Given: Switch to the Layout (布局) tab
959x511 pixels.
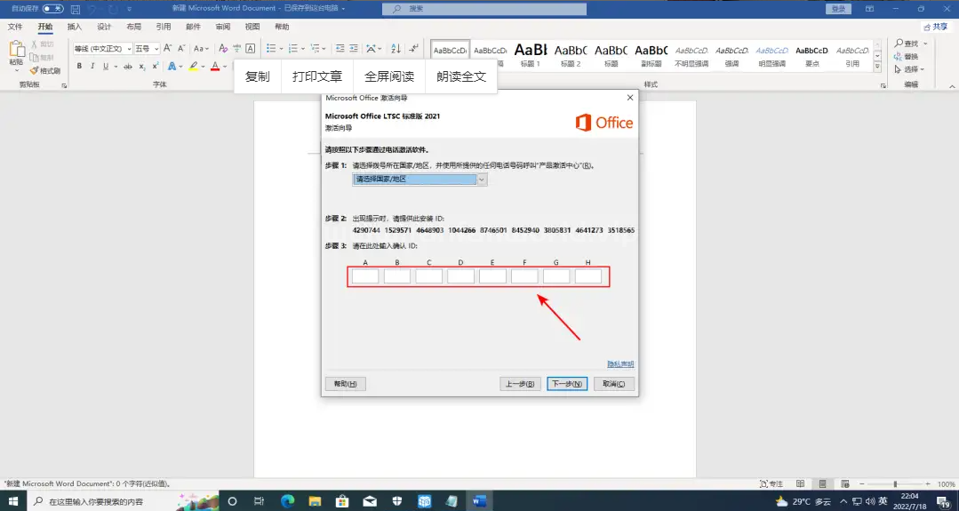Looking at the screenshot, I should pyautogui.click(x=134, y=27).
